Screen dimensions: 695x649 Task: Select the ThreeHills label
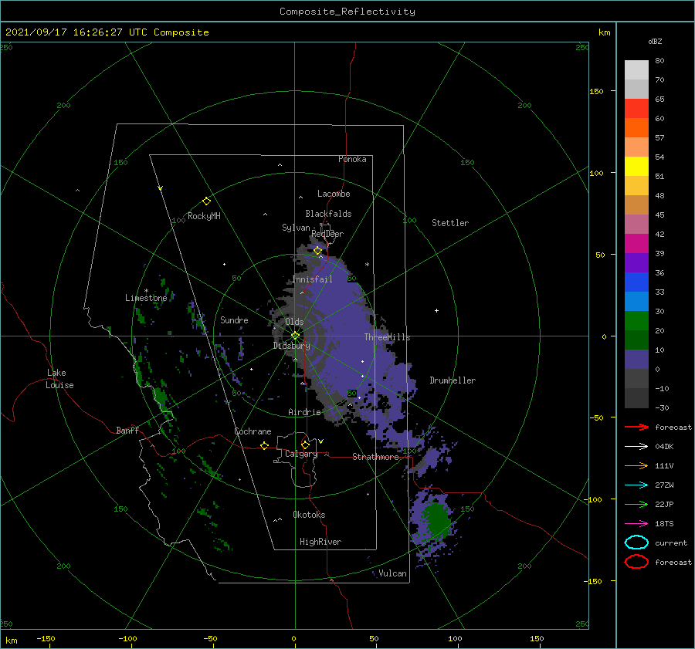tap(388, 337)
